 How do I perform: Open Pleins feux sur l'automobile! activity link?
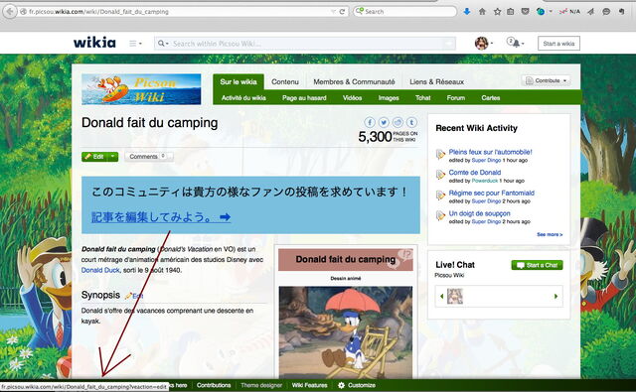click(x=490, y=152)
